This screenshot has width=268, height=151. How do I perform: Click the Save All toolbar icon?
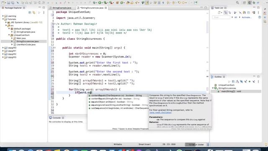(x=13, y=3)
